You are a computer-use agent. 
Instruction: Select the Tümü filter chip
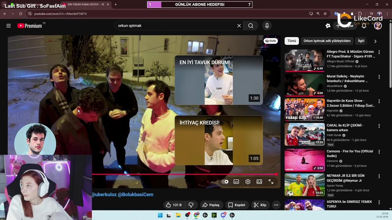[292, 41]
